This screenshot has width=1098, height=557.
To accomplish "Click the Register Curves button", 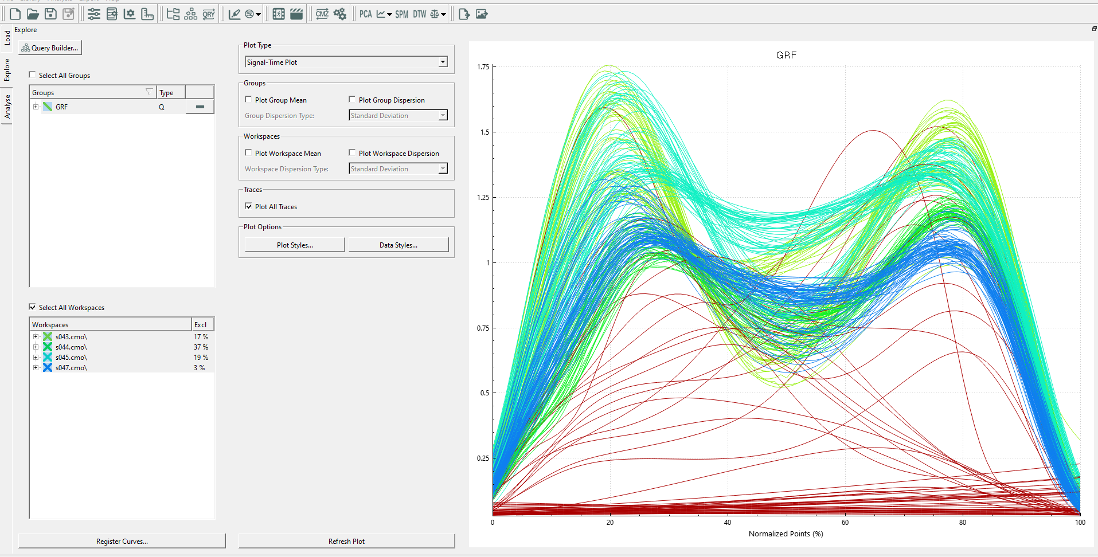I will (x=122, y=541).
